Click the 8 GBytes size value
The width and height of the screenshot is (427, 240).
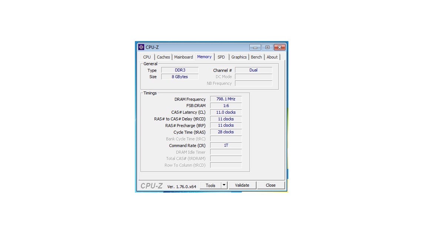(180, 77)
